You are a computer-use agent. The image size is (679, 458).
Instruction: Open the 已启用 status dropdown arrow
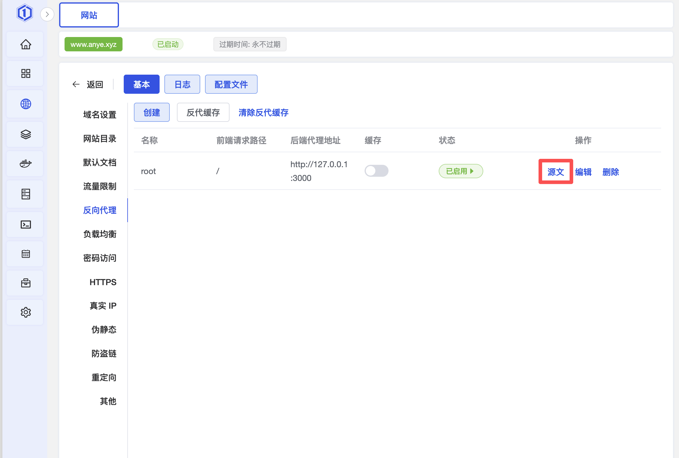(x=472, y=171)
